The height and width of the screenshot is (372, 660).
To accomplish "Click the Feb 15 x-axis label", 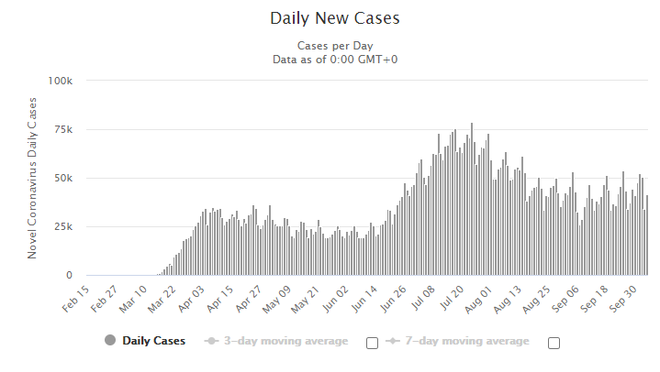I will 76,299.
